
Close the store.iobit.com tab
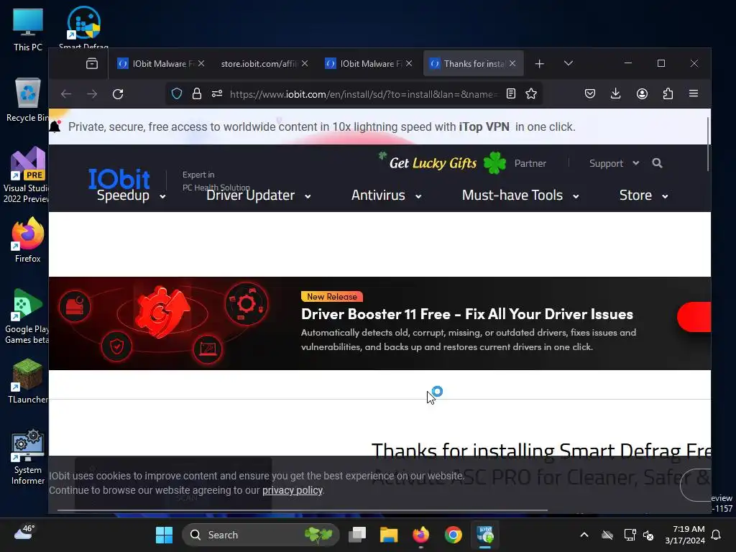[305, 63]
